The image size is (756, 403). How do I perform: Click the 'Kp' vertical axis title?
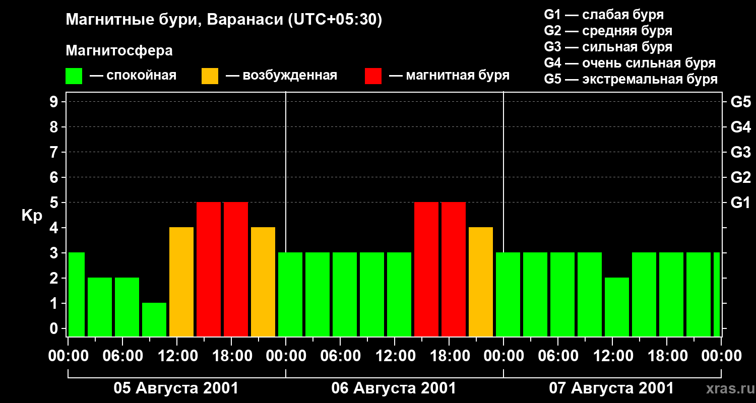[x=32, y=215]
